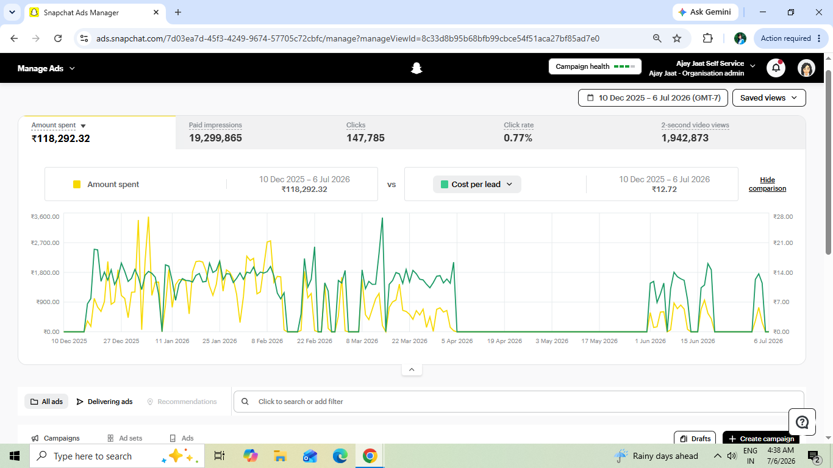
Task: Open the browser zoom magnifier icon
Action: (657, 38)
